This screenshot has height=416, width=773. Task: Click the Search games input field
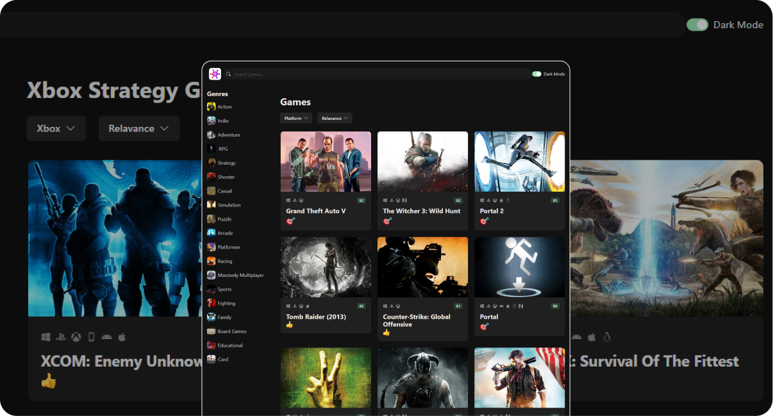tap(378, 74)
